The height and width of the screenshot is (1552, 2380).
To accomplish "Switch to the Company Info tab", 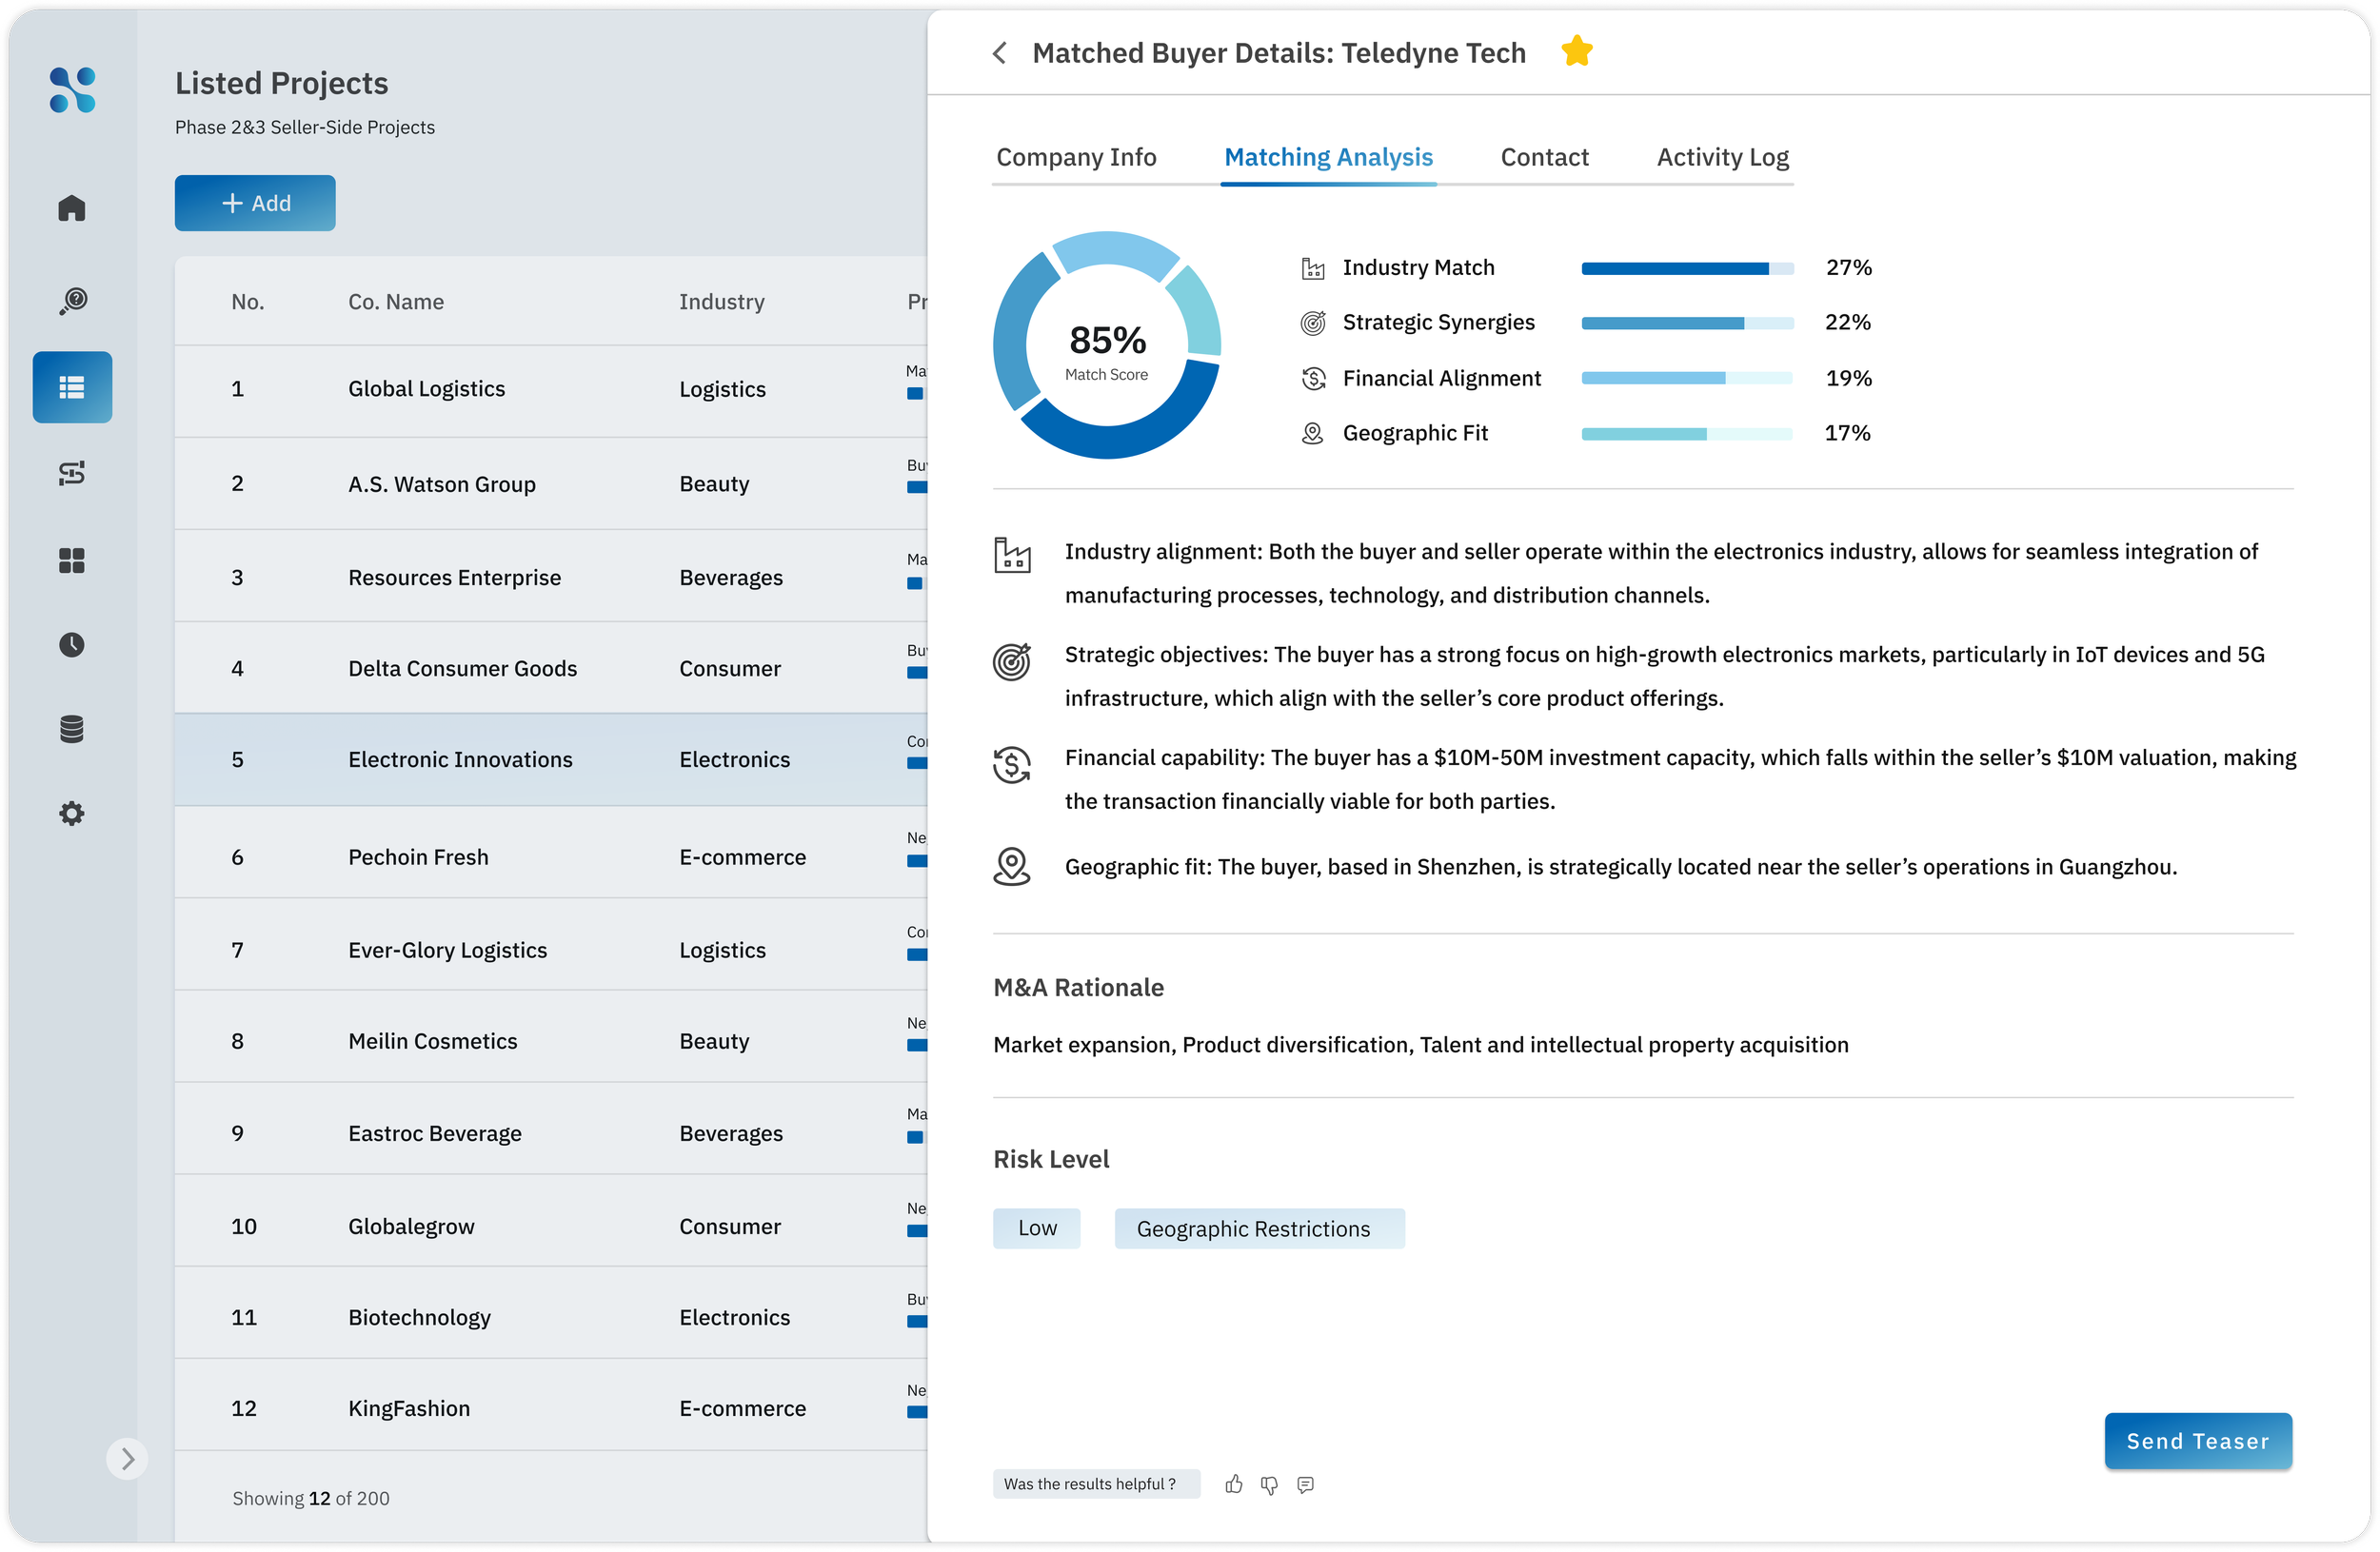I will pos(1076,157).
